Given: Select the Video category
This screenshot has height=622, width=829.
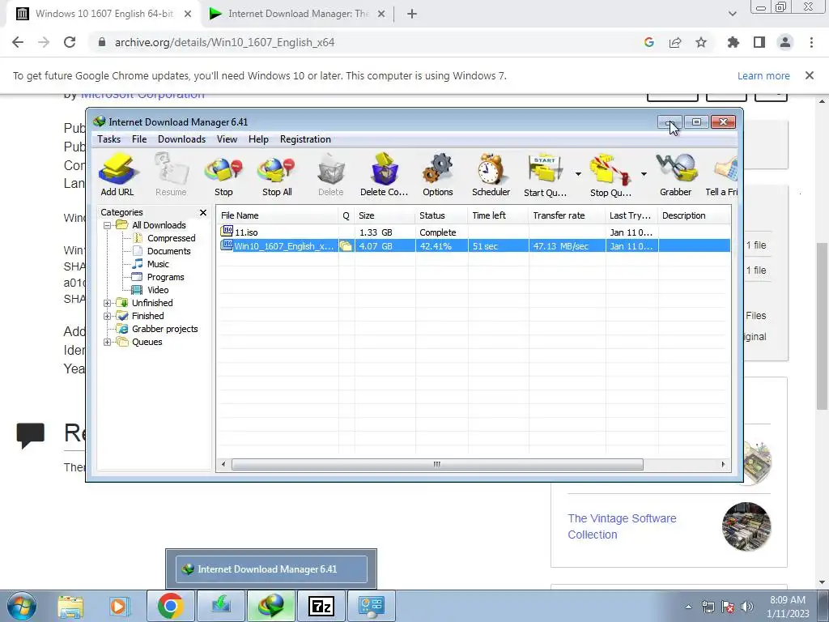Looking at the screenshot, I should click(158, 291).
